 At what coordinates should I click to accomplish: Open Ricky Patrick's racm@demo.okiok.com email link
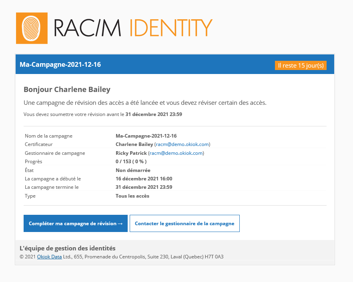(176, 153)
